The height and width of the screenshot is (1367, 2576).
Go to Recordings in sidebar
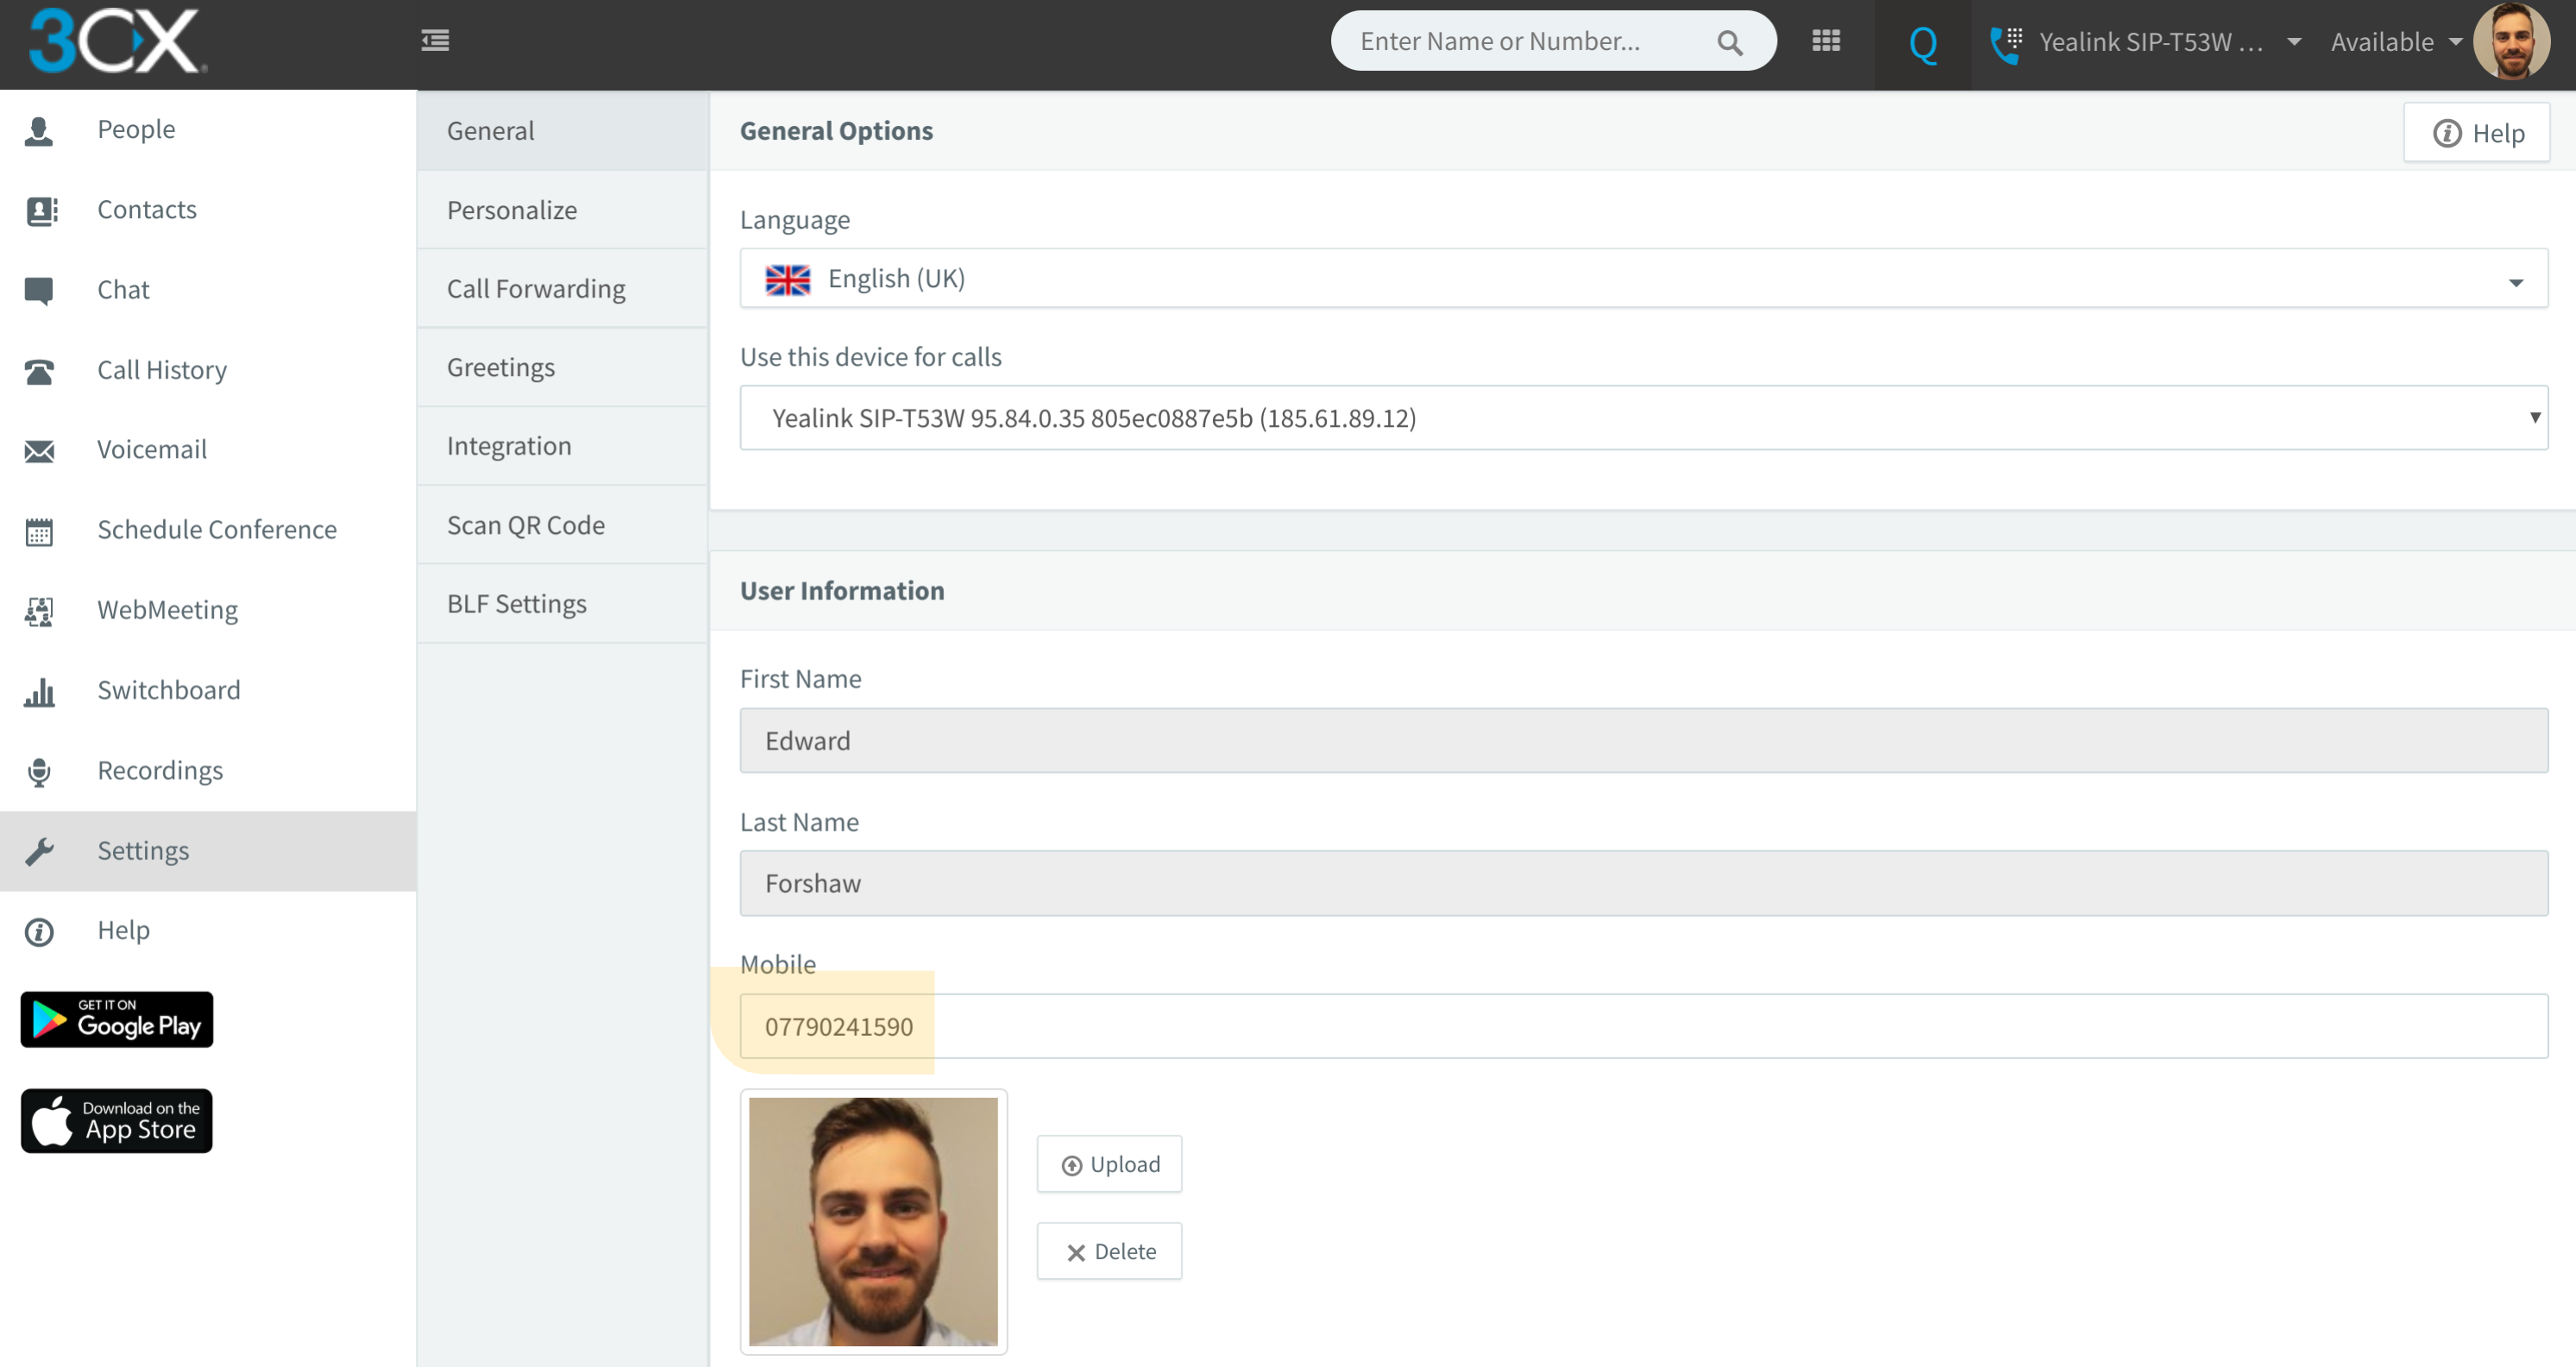tap(159, 770)
